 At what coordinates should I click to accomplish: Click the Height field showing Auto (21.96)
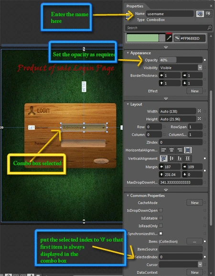coord(177,119)
